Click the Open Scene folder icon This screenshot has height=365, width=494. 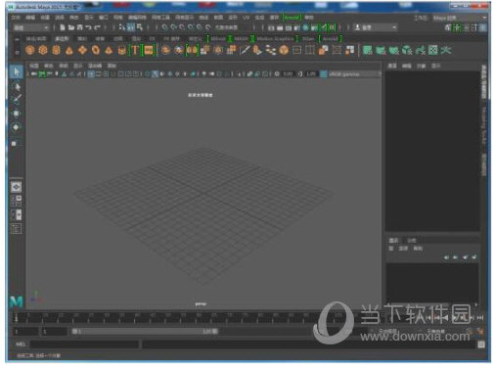(71, 27)
